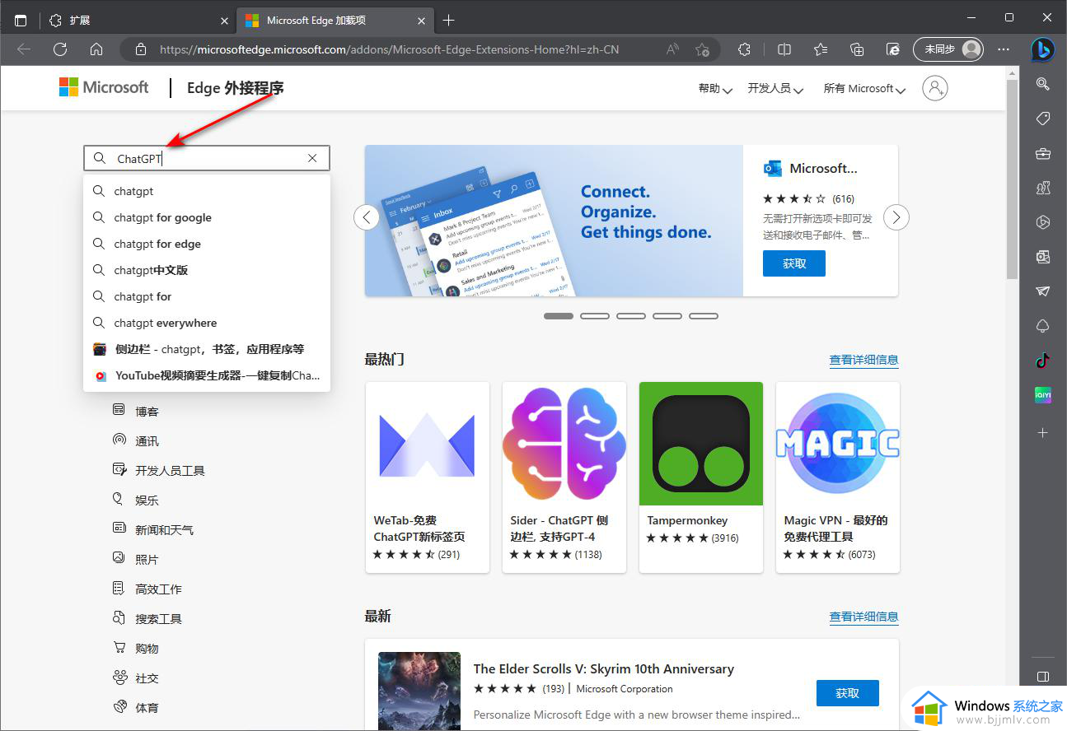Open the sidebar Search icon
The image size is (1067, 731).
tap(1043, 84)
